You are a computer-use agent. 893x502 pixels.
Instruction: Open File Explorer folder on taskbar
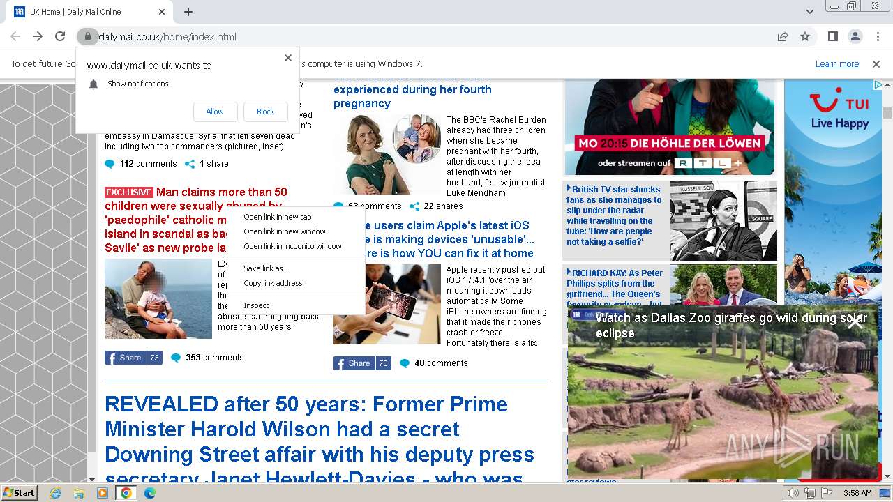[x=79, y=493]
